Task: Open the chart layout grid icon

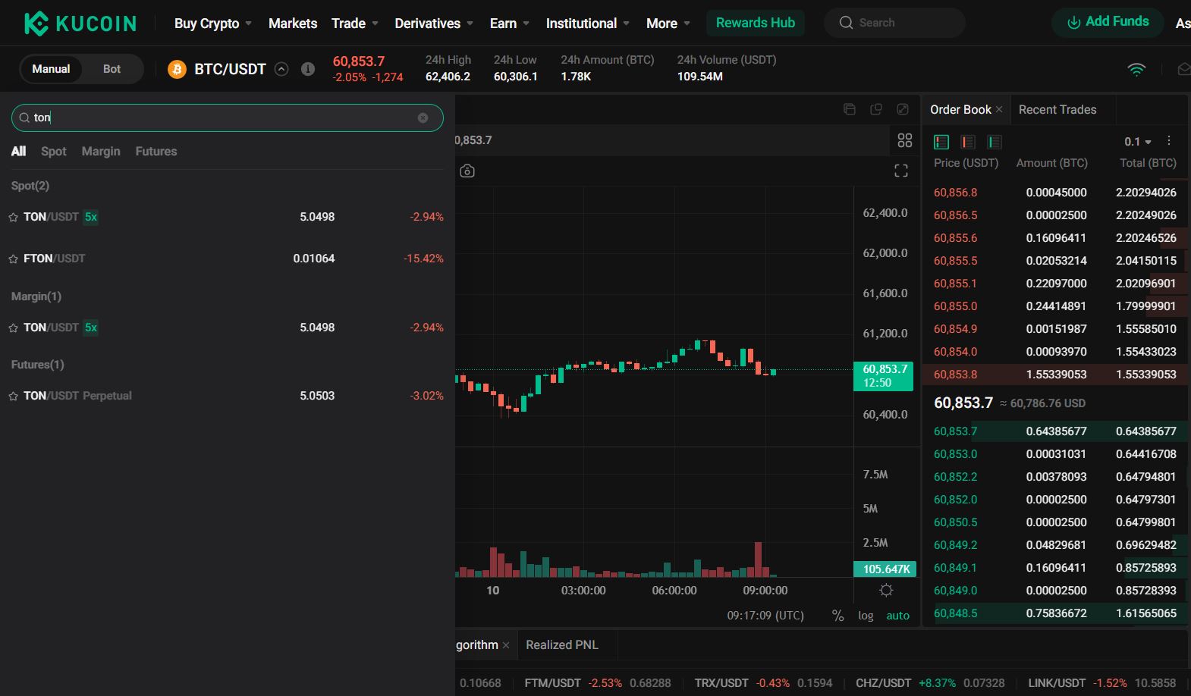Action: [x=905, y=140]
